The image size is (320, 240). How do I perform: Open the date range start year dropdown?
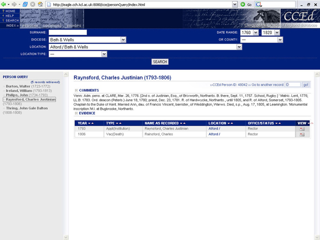pos(255,33)
